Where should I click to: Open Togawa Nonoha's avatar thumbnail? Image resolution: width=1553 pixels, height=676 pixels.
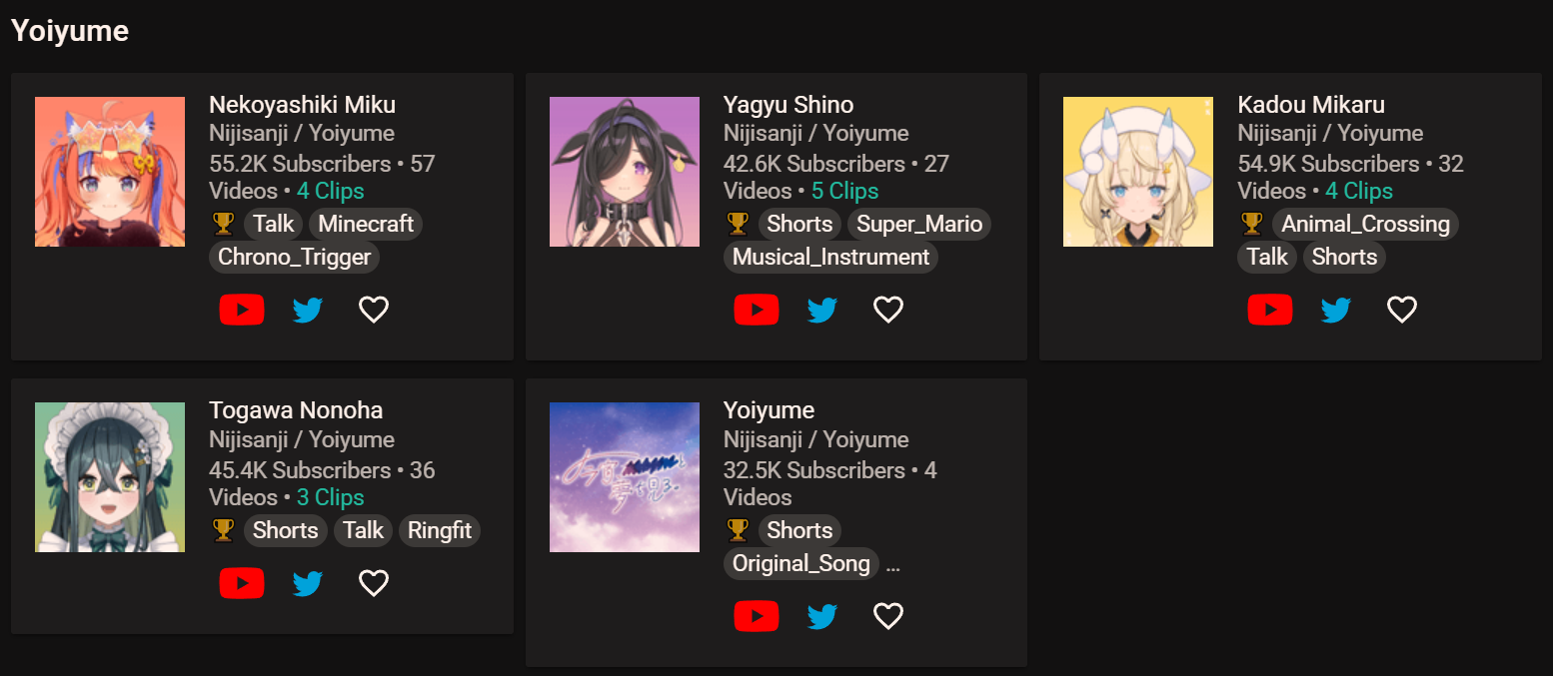110,477
